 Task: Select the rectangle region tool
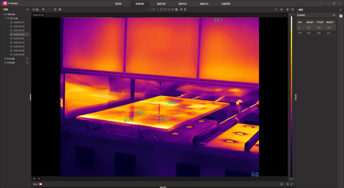[161, 10]
